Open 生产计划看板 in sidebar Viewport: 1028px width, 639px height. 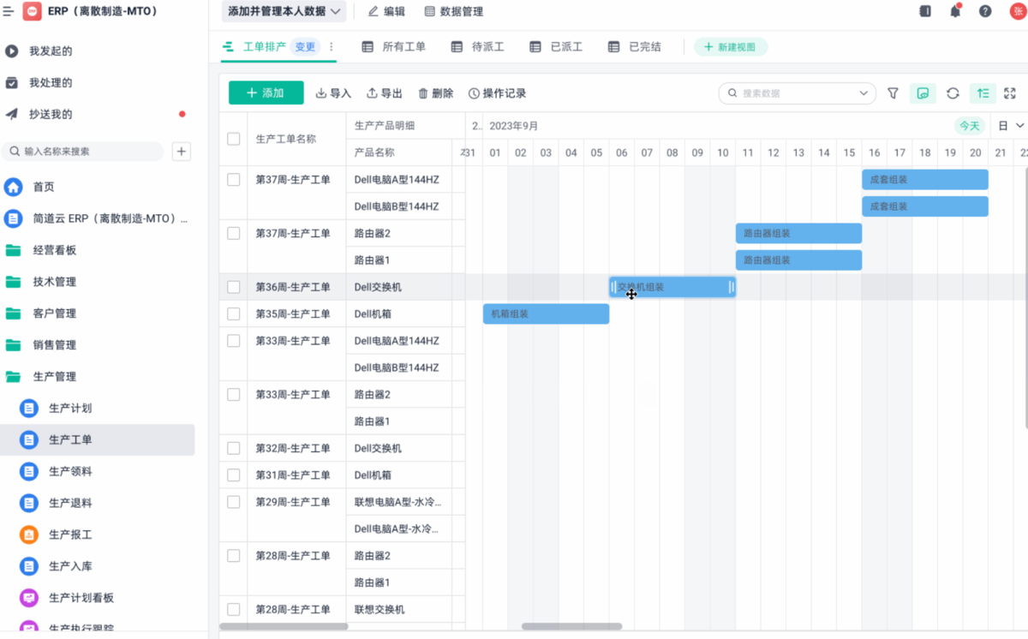pyautogui.click(x=81, y=598)
